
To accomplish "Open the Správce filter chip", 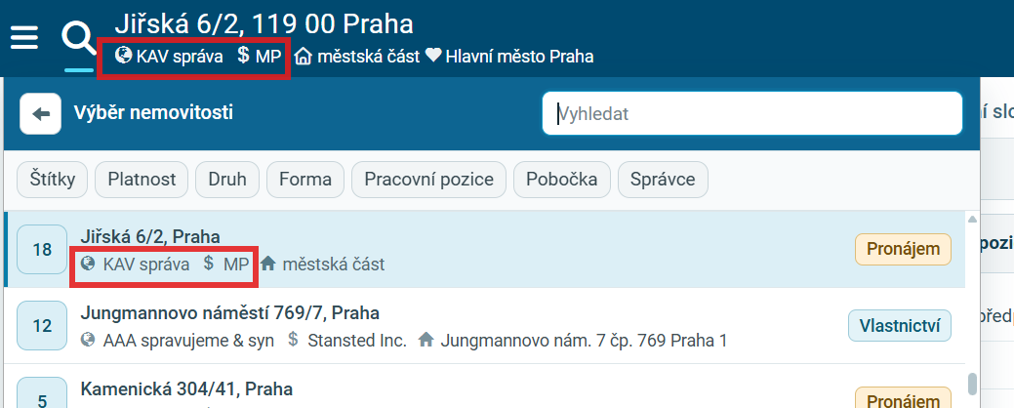I will pyautogui.click(x=663, y=179).
